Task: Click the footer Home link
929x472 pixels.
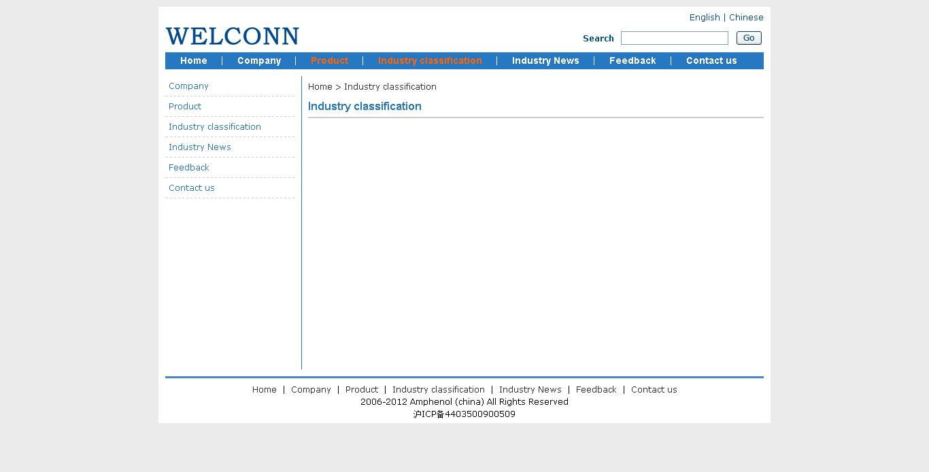Action: [264, 390]
